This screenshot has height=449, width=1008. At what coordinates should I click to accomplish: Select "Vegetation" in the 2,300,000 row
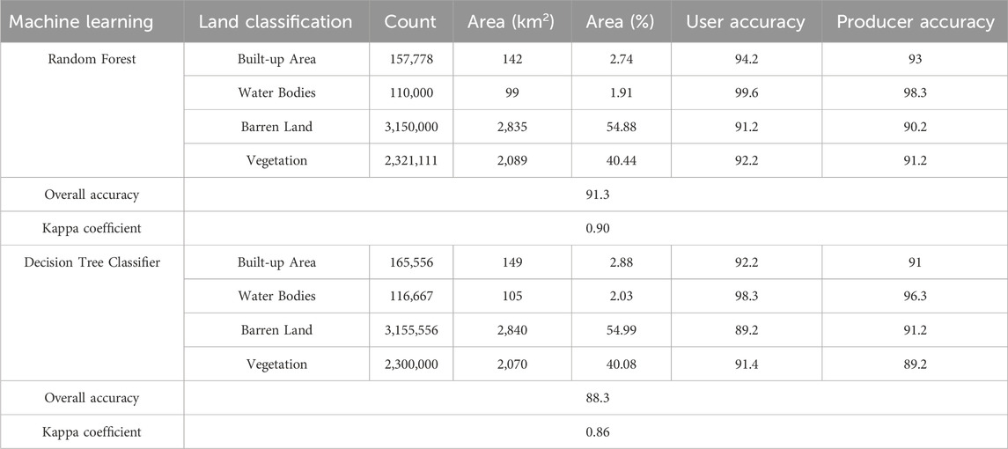[276, 364]
